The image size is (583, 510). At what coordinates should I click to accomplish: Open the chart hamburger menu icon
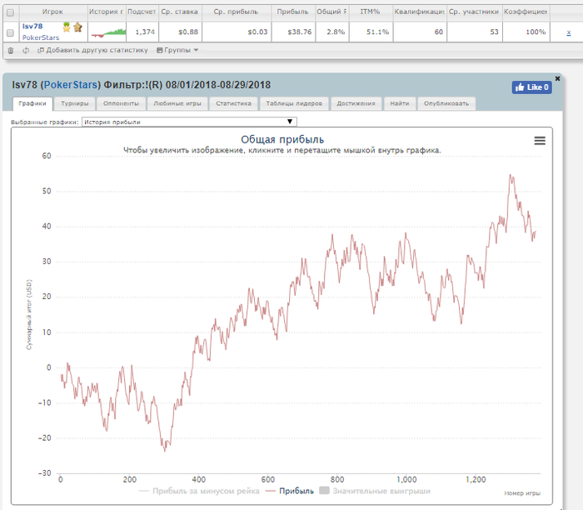[x=540, y=141]
